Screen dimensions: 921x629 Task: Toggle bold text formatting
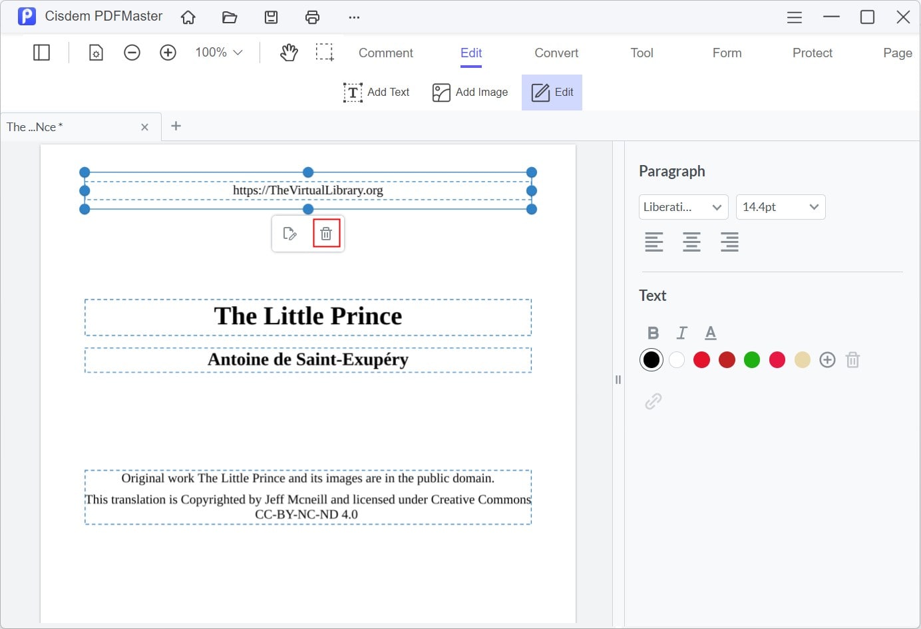tap(653, 333)
